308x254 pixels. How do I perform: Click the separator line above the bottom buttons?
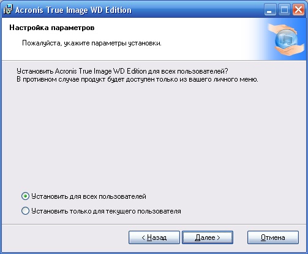point(154,224)
